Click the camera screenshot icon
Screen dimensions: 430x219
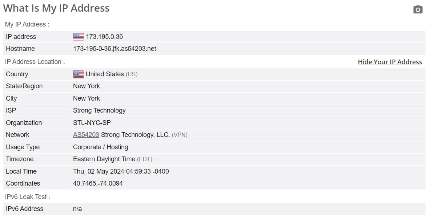click(x=418, y=9)
